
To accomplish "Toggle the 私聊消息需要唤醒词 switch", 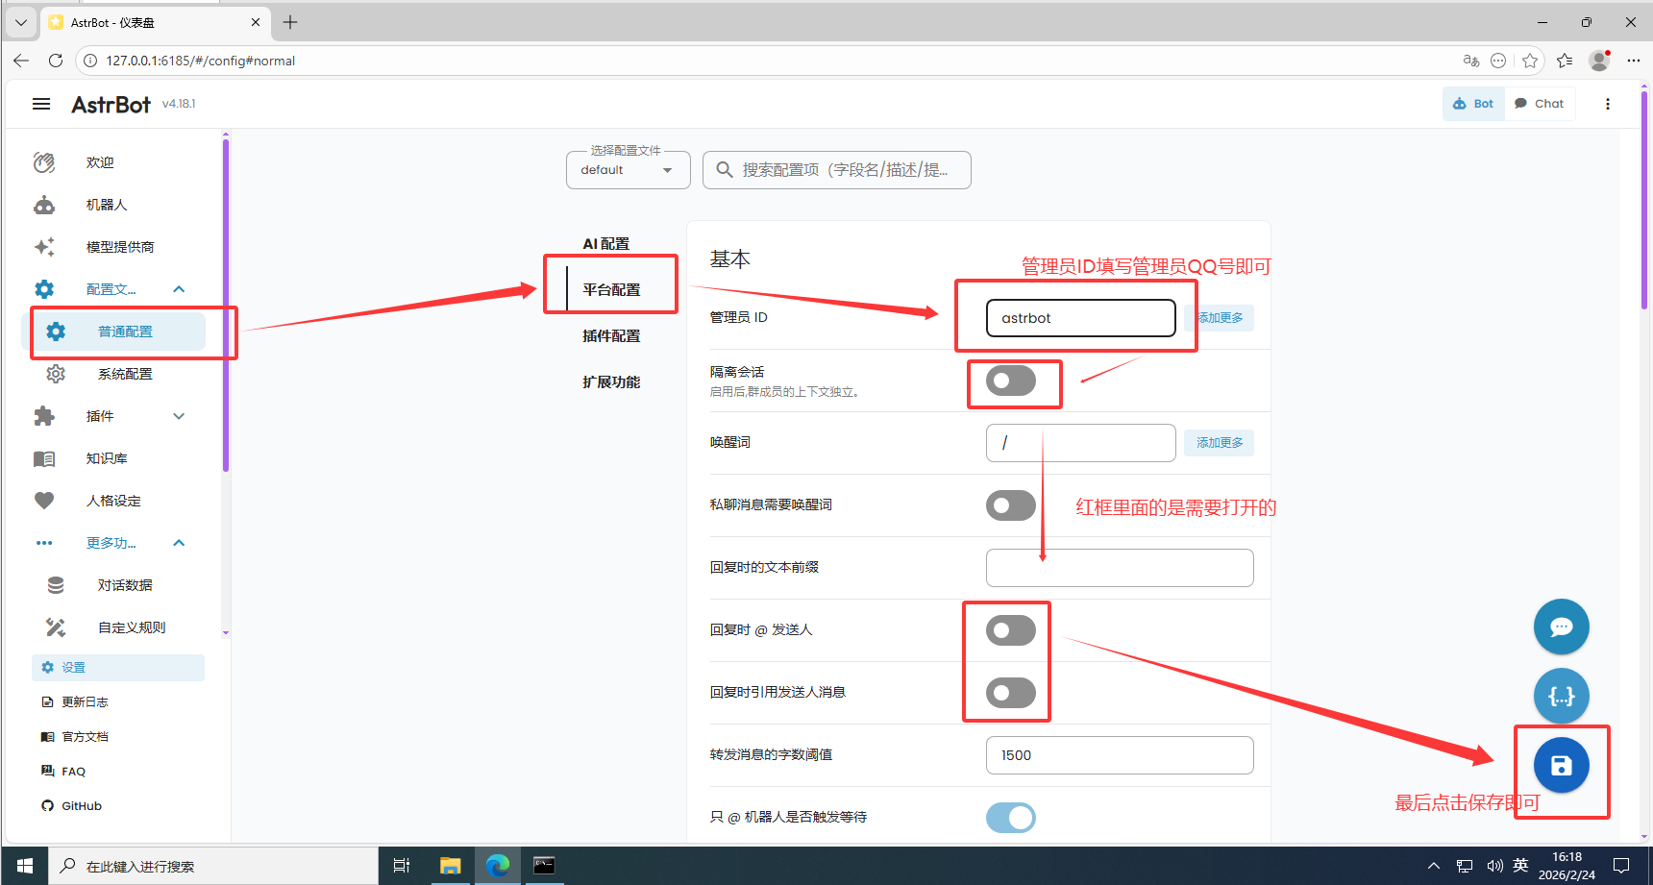I will [x=1011, y=505].
